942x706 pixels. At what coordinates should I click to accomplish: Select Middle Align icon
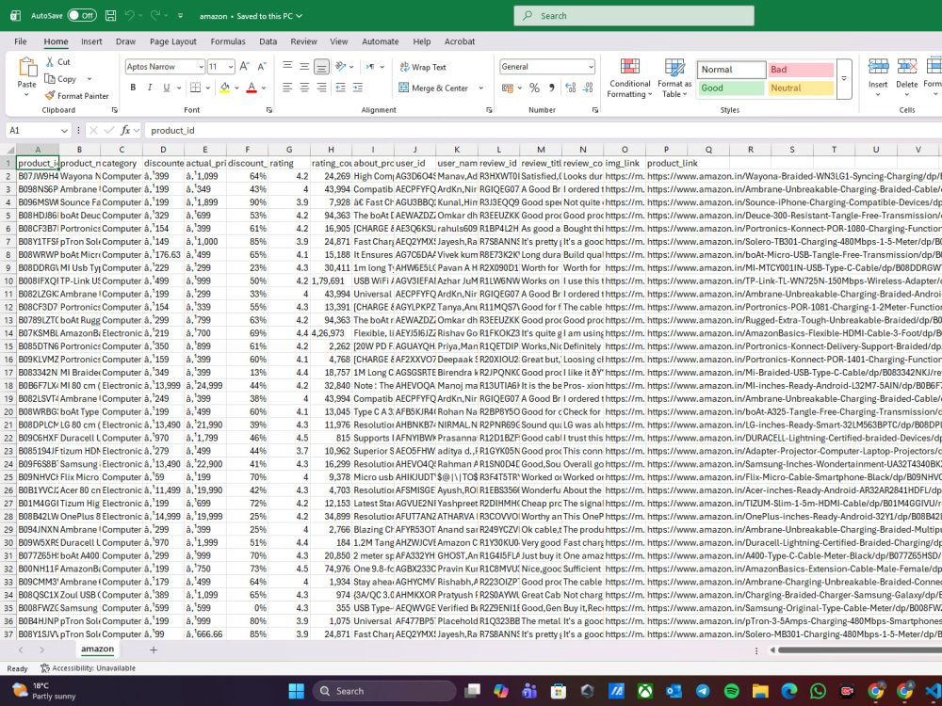tap(304, 67)
